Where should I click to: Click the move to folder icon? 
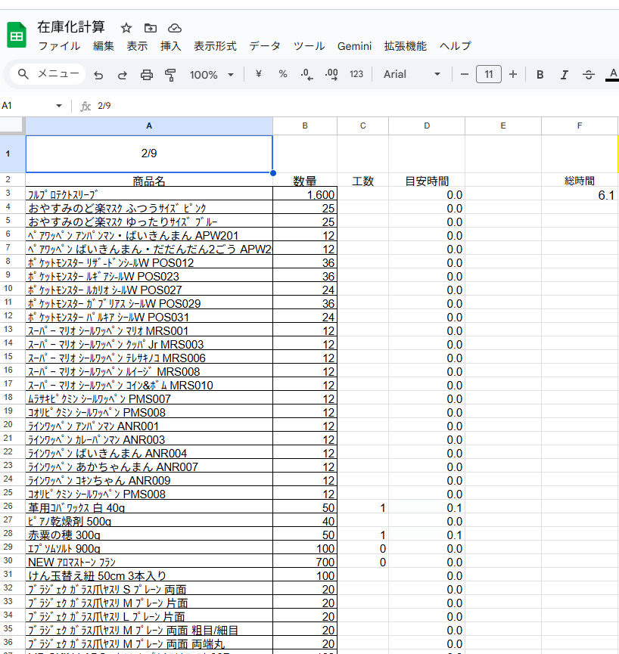click(x=151, y=28)
